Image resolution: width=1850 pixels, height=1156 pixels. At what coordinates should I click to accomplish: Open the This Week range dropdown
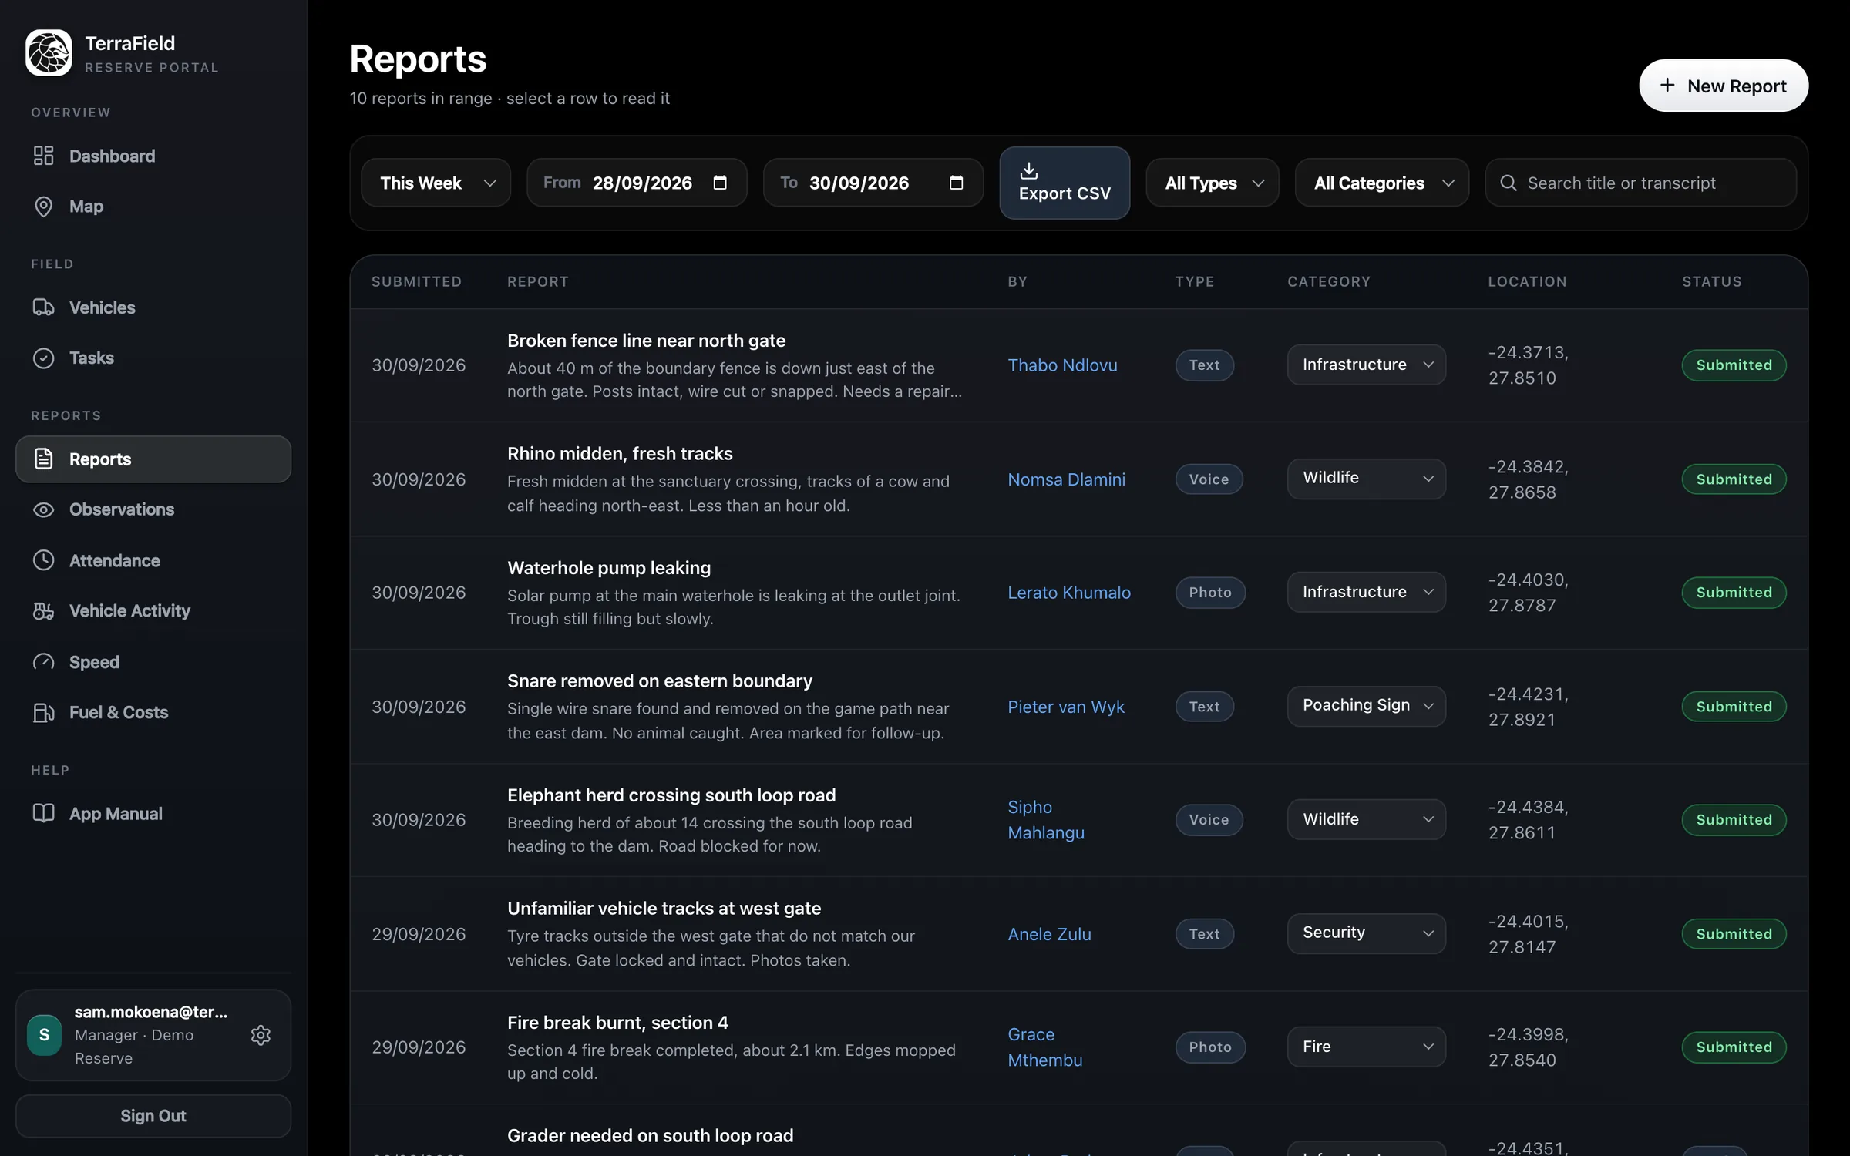pos(436,183)
